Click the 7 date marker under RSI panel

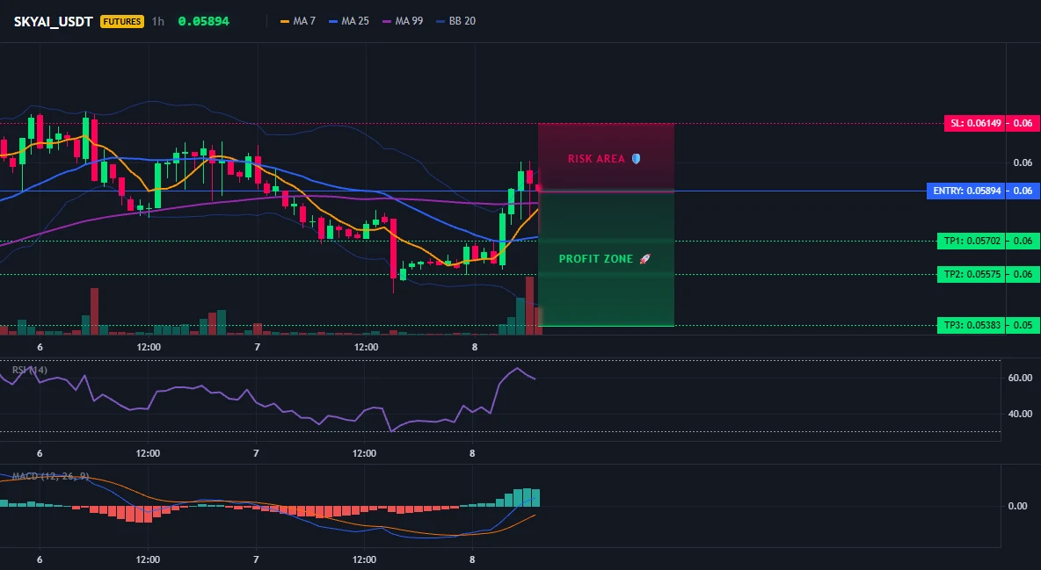coord(256,454)
